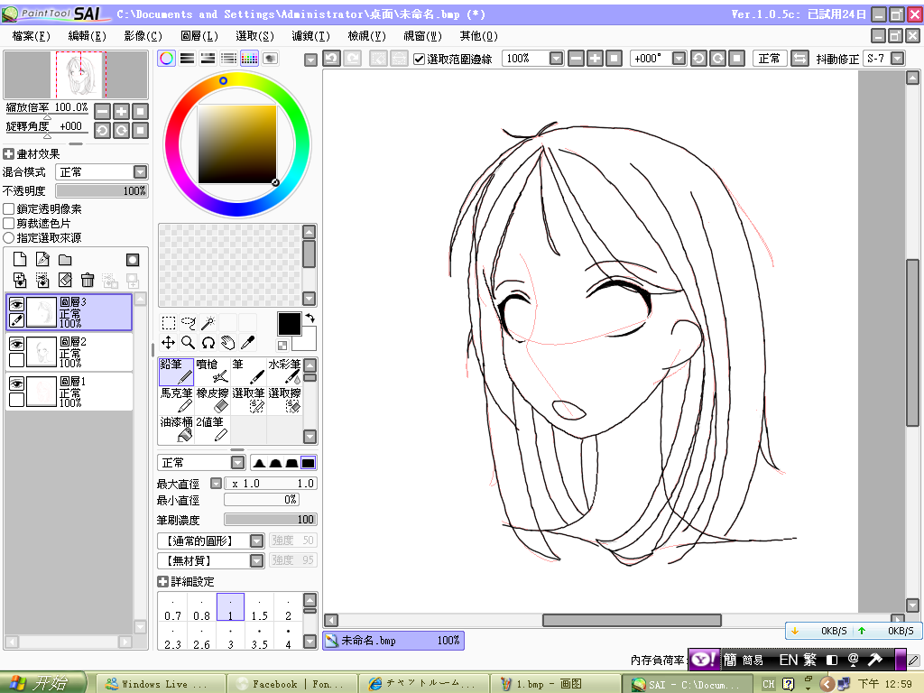Select the 選取擦 selection eraser tool
The width and height of the screenshot is (924, 693).
[x=284, y=400]
